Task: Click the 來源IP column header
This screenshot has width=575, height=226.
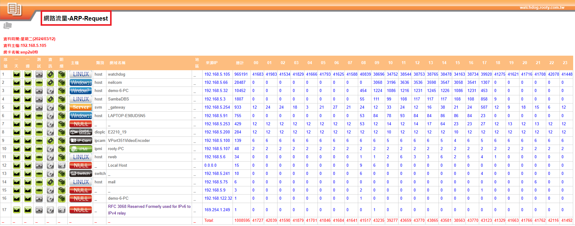Action: (x=212, y=63)
